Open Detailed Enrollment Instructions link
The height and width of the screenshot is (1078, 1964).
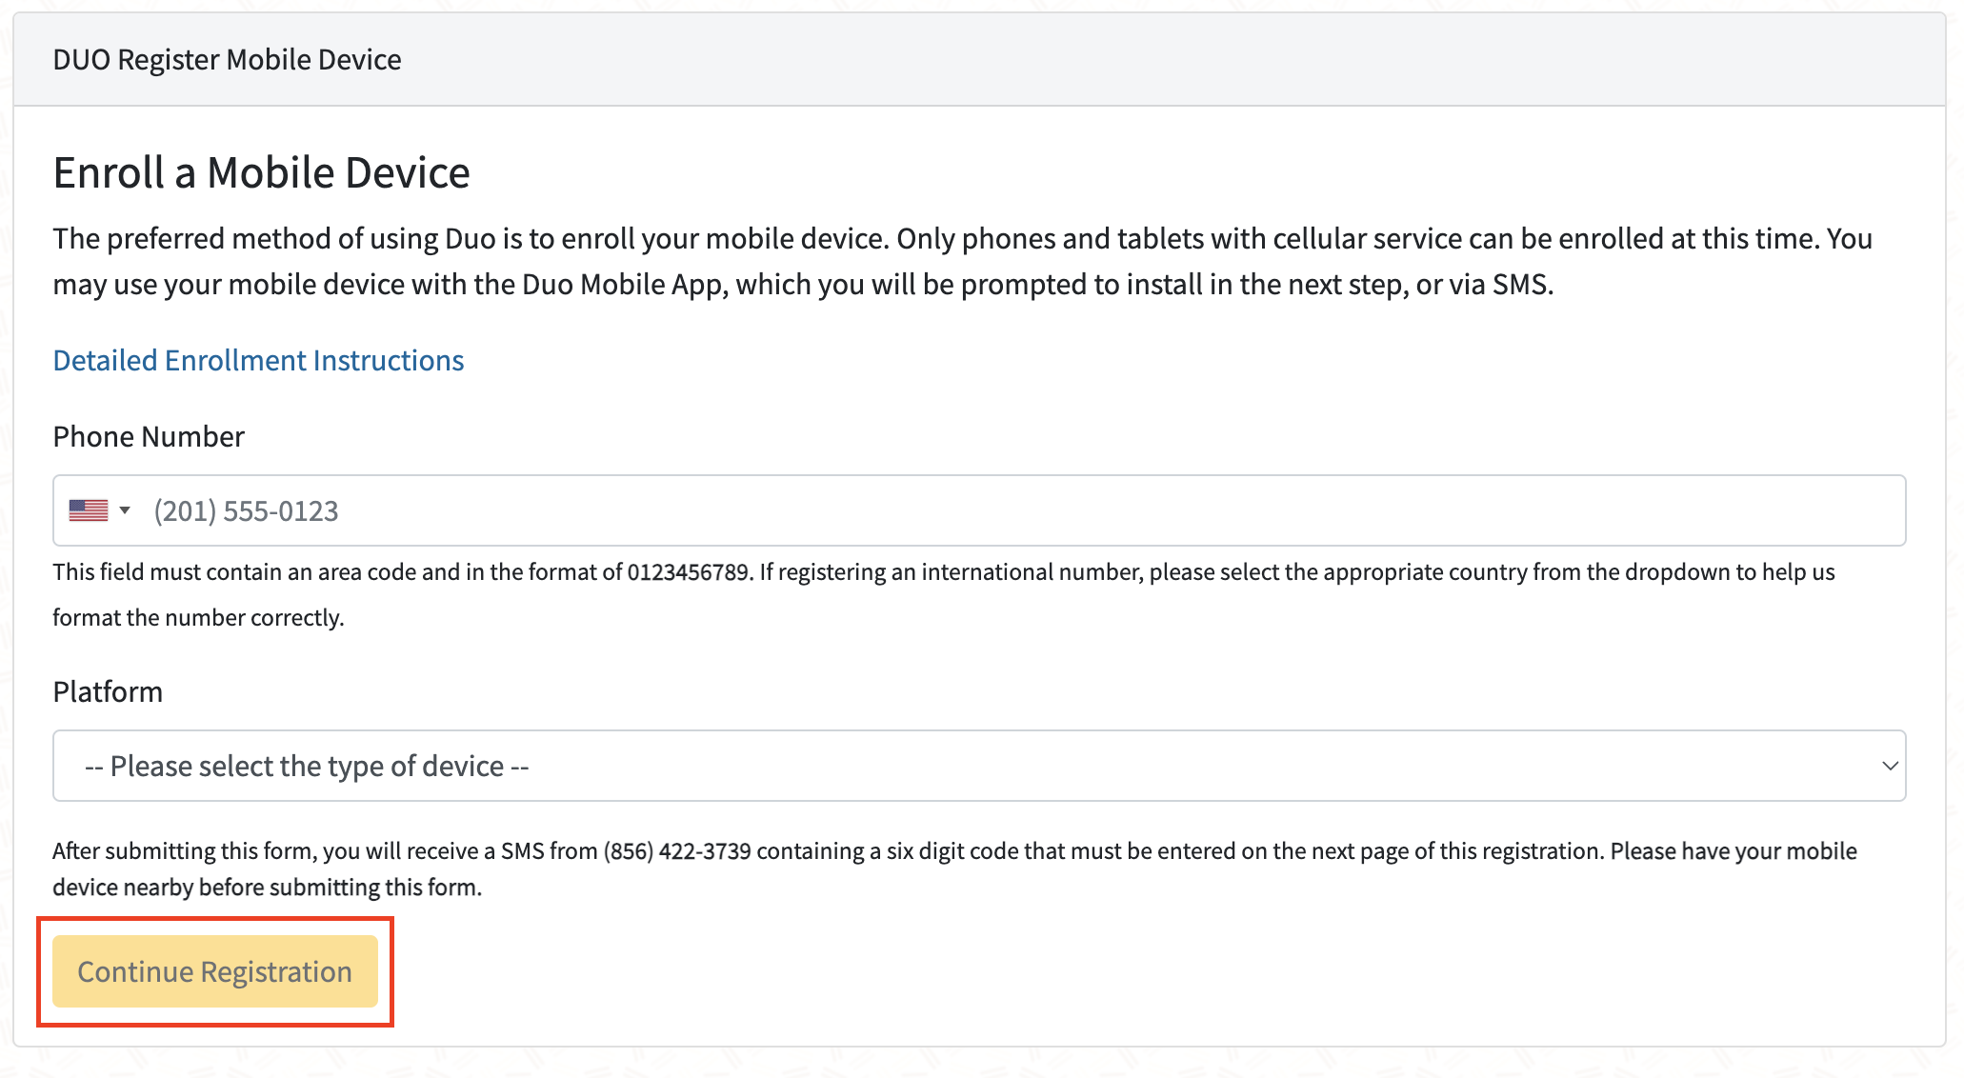(x=258, y=360)
